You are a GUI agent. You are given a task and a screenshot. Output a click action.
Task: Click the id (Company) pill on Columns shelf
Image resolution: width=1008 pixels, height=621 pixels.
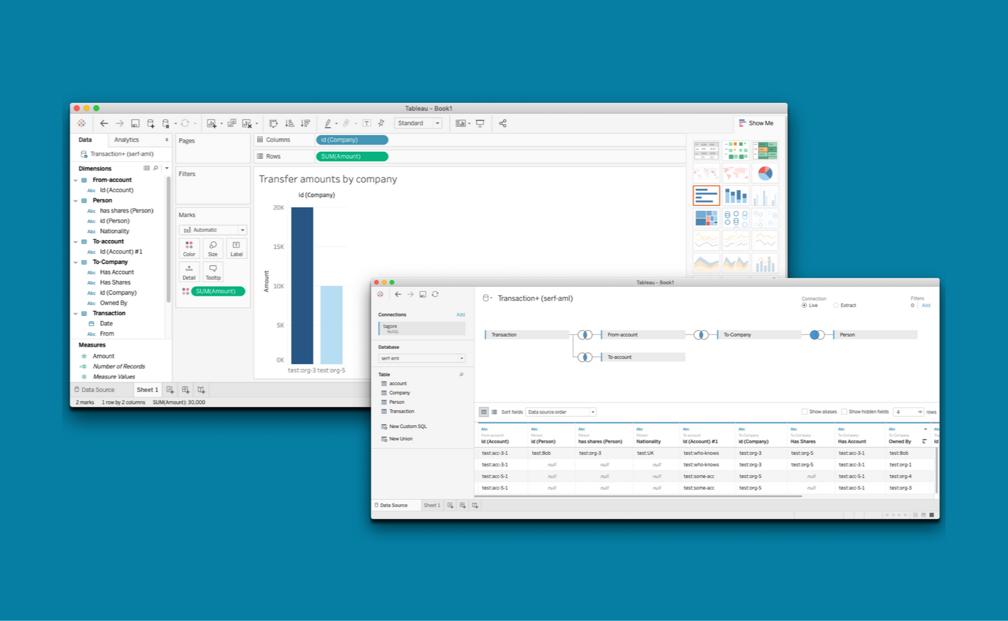tap(352, 140)
